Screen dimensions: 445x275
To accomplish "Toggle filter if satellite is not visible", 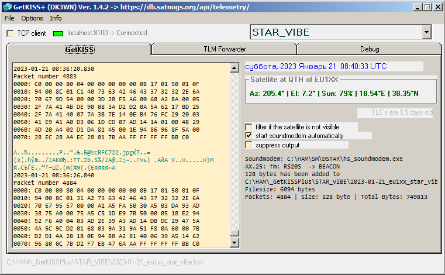I will tap(249, 127).
